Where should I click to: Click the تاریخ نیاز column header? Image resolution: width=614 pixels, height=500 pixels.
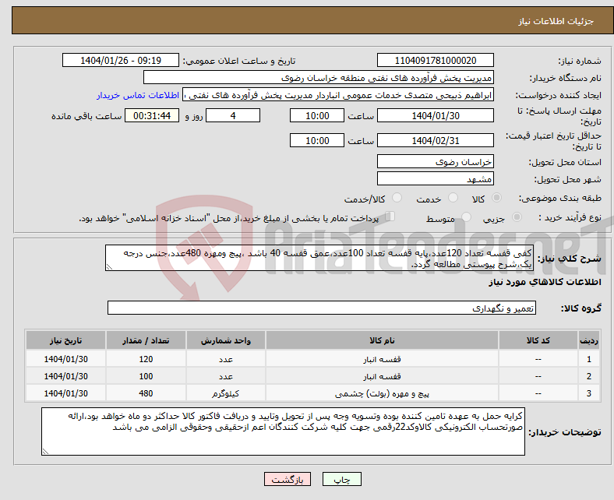pyautogui.click(x=65, y=340)
